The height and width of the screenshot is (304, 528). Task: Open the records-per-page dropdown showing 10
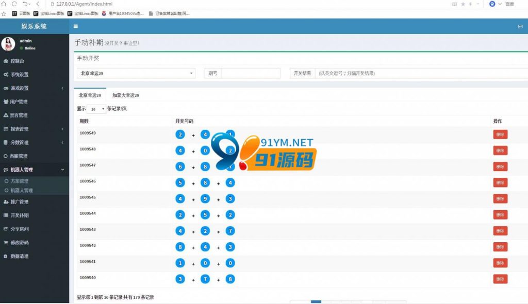click(x=96, y=109)
